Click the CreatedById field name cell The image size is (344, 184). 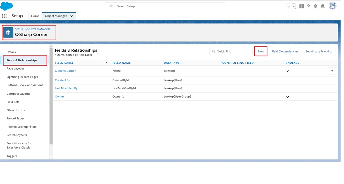tap(121, 80)
